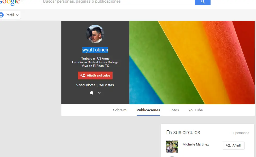
Task: Open Michelle Martinez's profile thumbnail
Action: click(172, 147)
